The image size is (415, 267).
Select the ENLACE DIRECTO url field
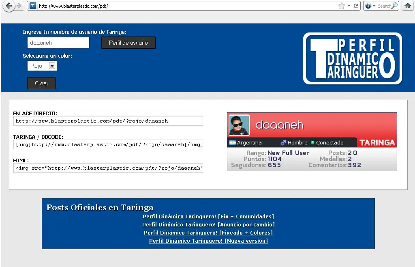108,121
